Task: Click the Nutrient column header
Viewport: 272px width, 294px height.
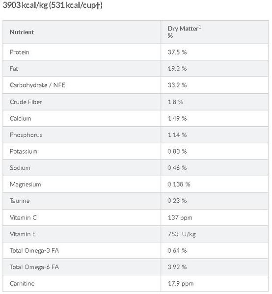Action: point(22,32)
